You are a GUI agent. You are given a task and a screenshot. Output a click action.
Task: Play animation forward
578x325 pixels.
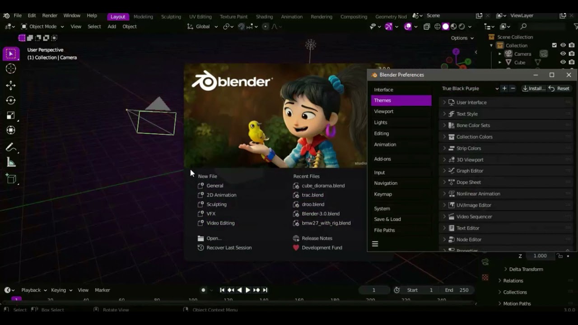pos(248,290)
